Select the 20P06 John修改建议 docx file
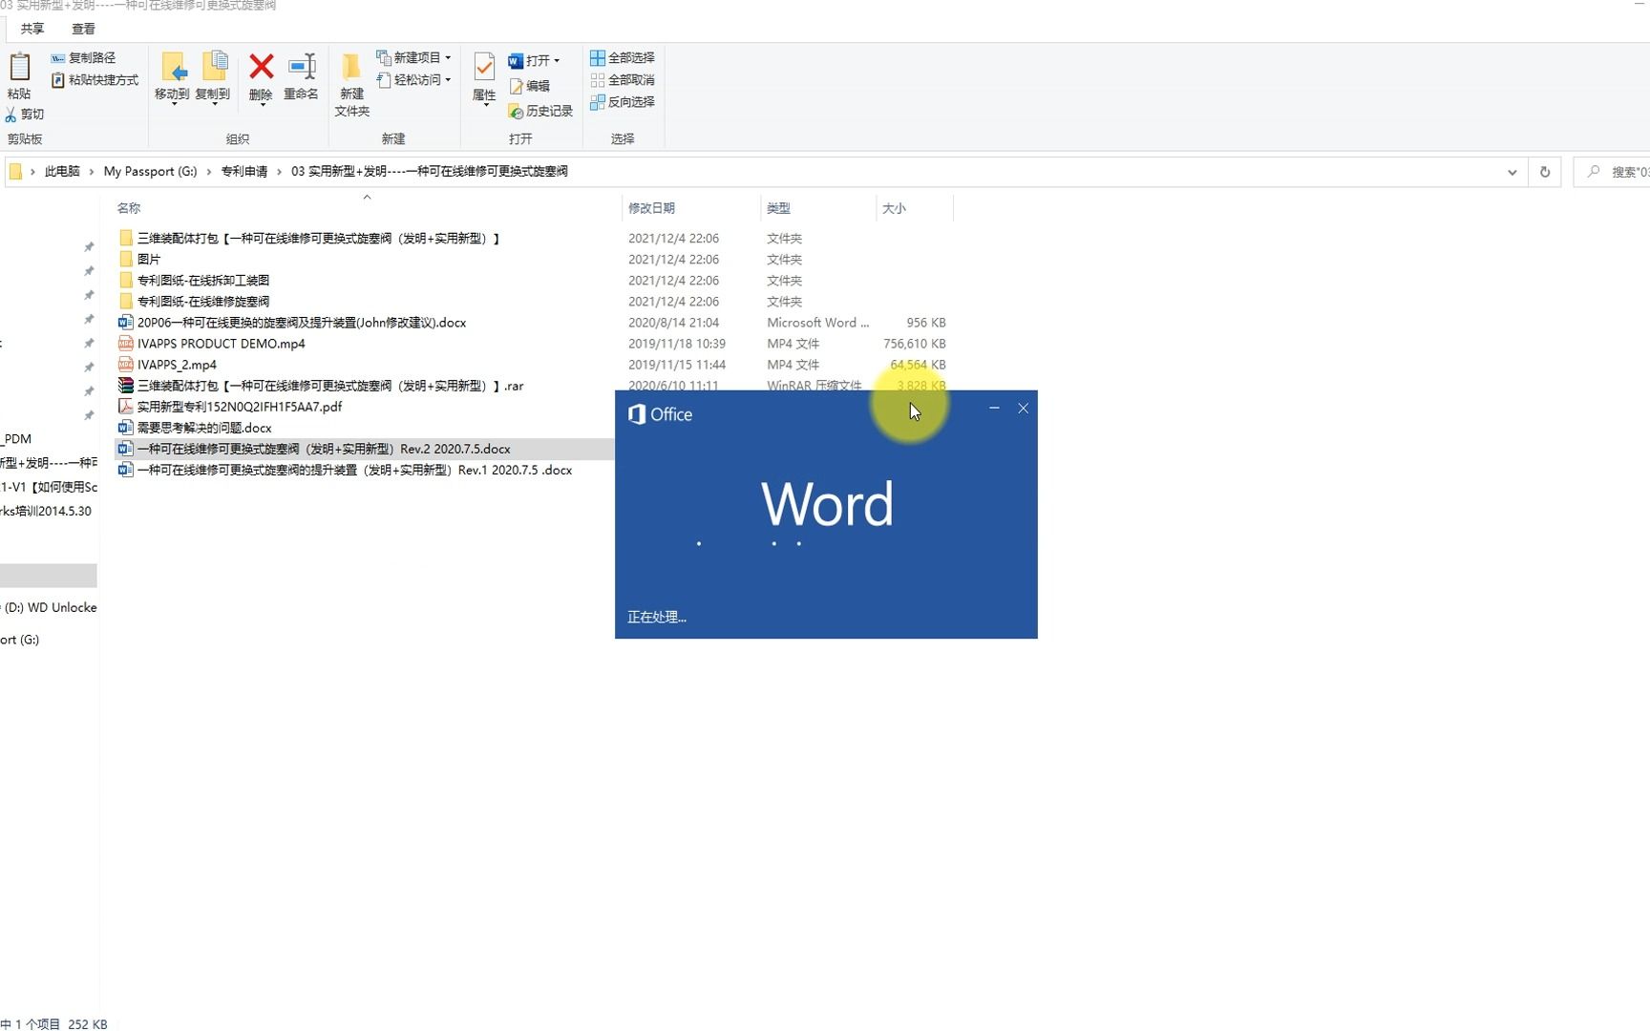 click(302, 323)
